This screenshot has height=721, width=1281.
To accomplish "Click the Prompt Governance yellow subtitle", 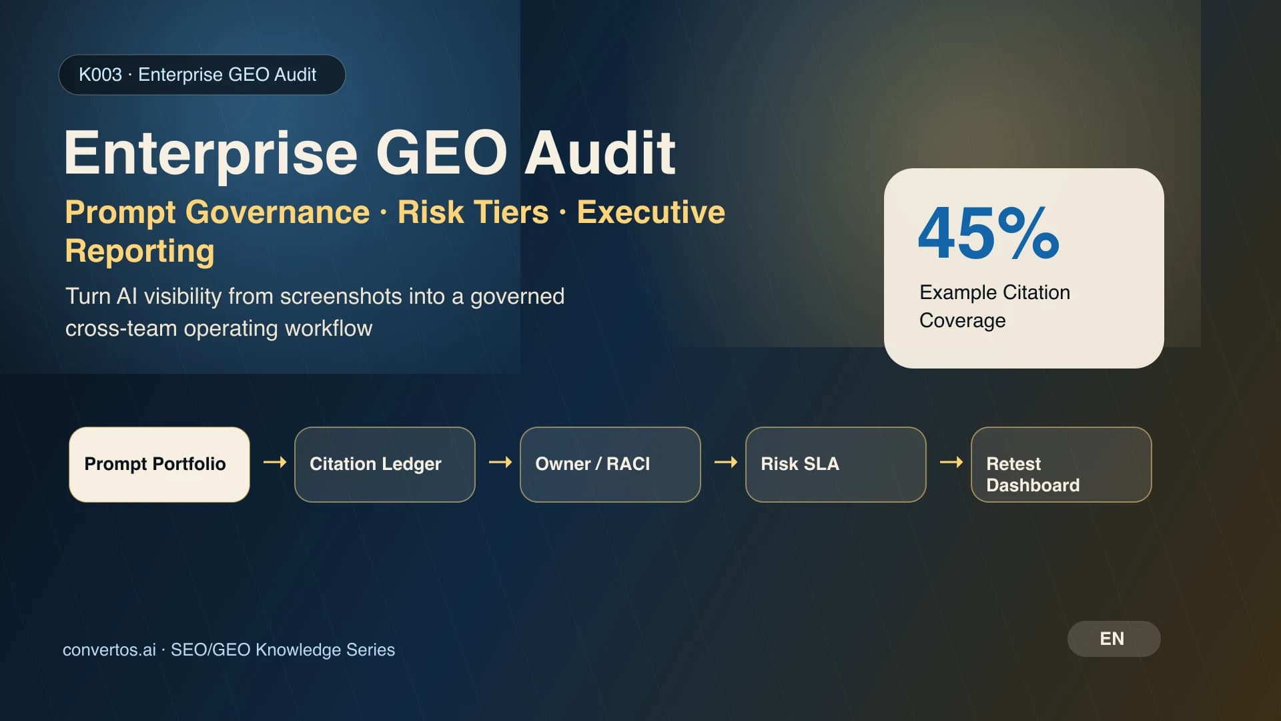I will click(395, 231).
